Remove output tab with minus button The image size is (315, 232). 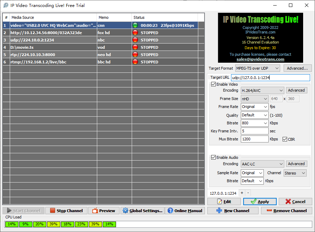248,193
